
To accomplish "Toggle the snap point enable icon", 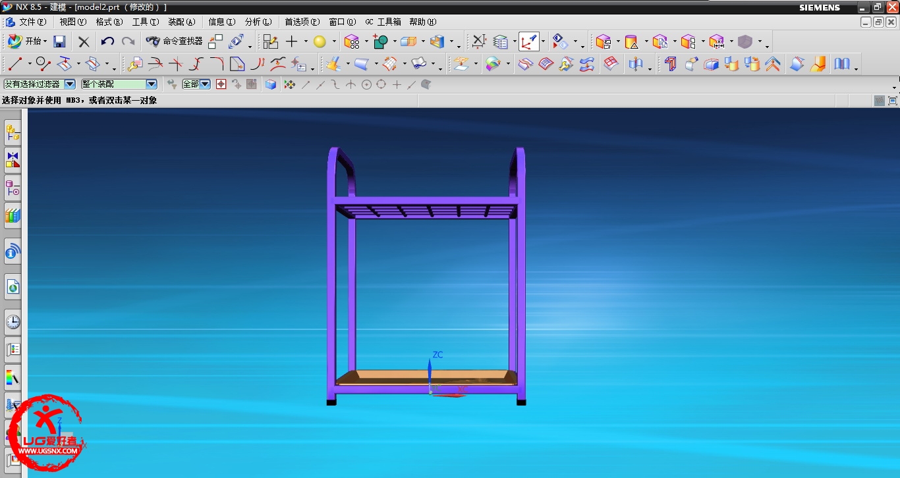I will (289, 84).
